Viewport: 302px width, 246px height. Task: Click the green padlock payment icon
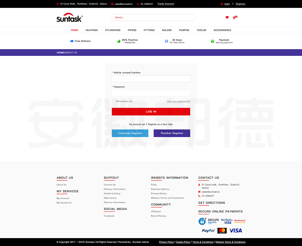[212, 41]
